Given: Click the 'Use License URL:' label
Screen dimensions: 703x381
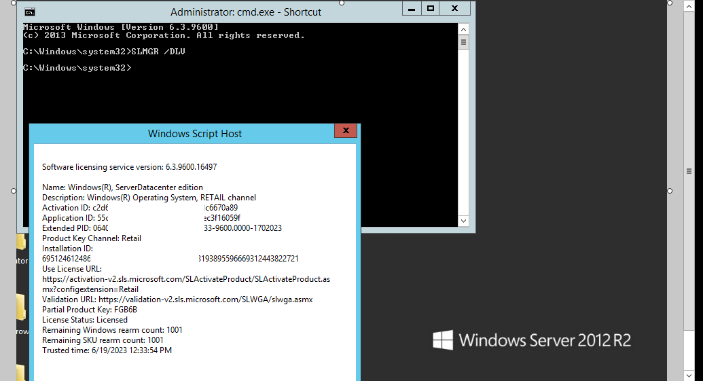Looking at the screenshot, I should click(x=72, y=269).
